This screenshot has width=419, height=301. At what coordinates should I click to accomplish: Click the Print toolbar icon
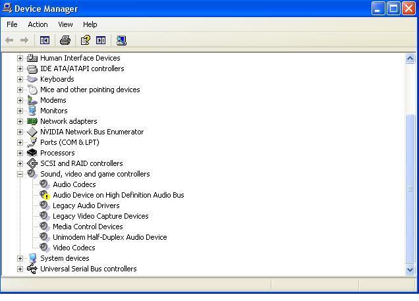pyautogui.click(x=65, y=40)
